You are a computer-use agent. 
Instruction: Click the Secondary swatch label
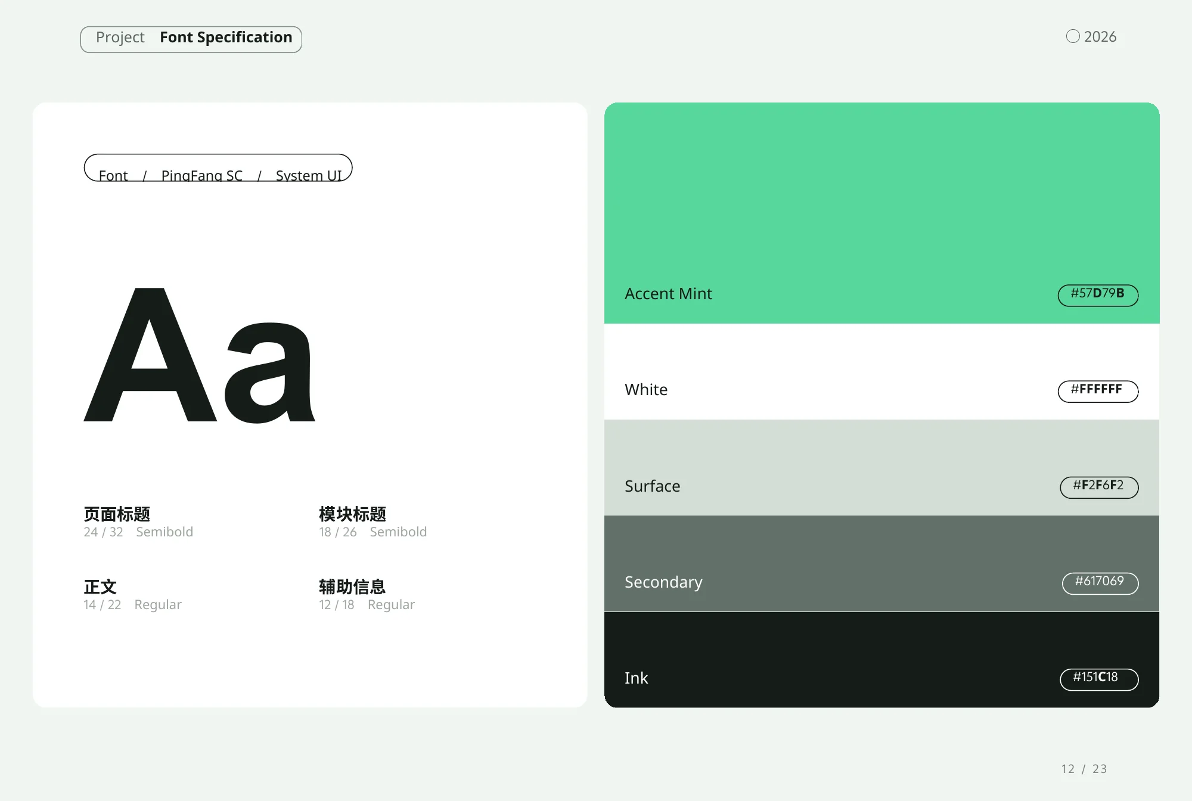pyautogui.click(x=663, y=582)
